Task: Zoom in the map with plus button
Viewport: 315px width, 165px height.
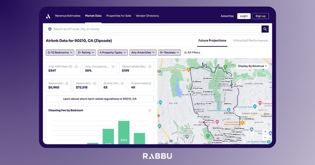Action: [265, 132]
